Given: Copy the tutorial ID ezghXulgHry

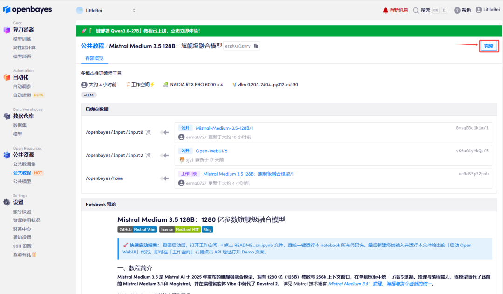Looking at the screenshot, I should point(256,46).
